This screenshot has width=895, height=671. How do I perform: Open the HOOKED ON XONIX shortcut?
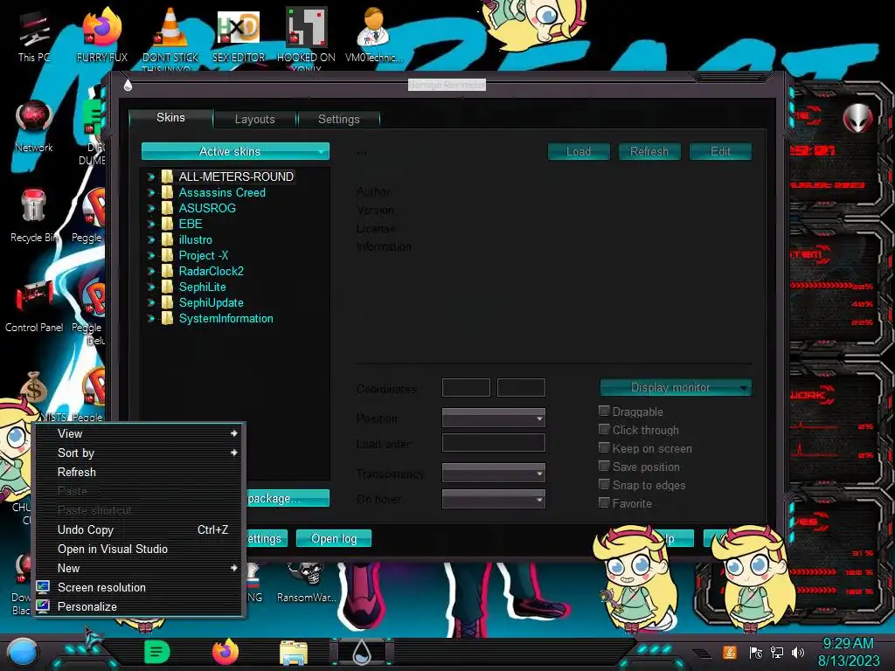coord(306,38)
